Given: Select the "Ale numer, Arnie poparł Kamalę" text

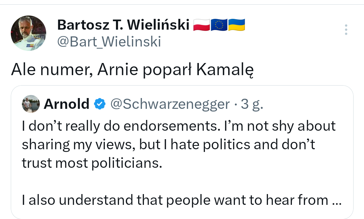Looking at the screenshot, I should click(x=132, y=70).
